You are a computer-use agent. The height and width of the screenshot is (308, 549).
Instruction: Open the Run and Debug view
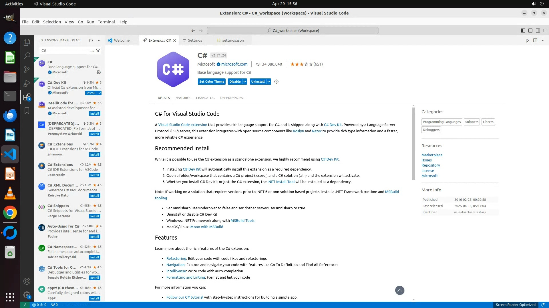tap(27, 83)
